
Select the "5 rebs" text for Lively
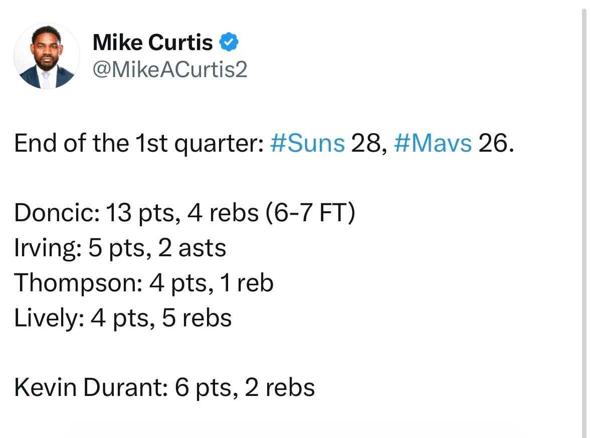196,318
